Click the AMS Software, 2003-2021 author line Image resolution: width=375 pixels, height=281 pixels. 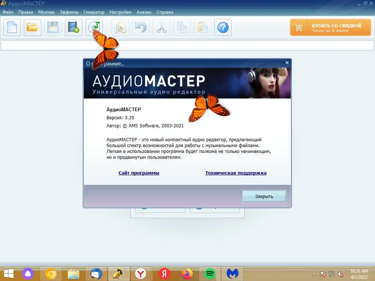click(x=145, y=126)
